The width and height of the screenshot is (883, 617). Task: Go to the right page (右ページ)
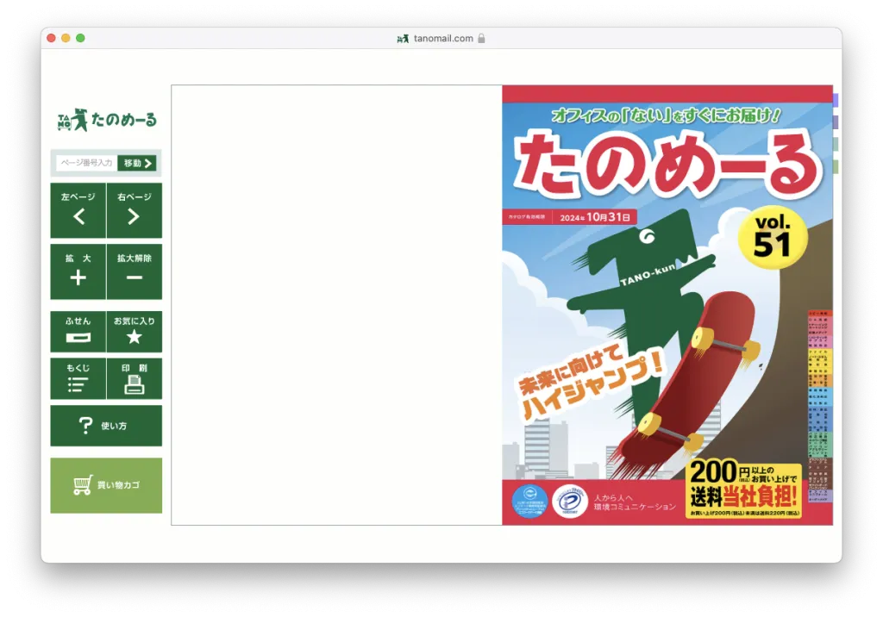(134, 210)
